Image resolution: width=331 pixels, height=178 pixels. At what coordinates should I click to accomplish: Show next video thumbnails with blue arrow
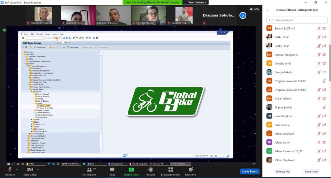click(243, 15)
